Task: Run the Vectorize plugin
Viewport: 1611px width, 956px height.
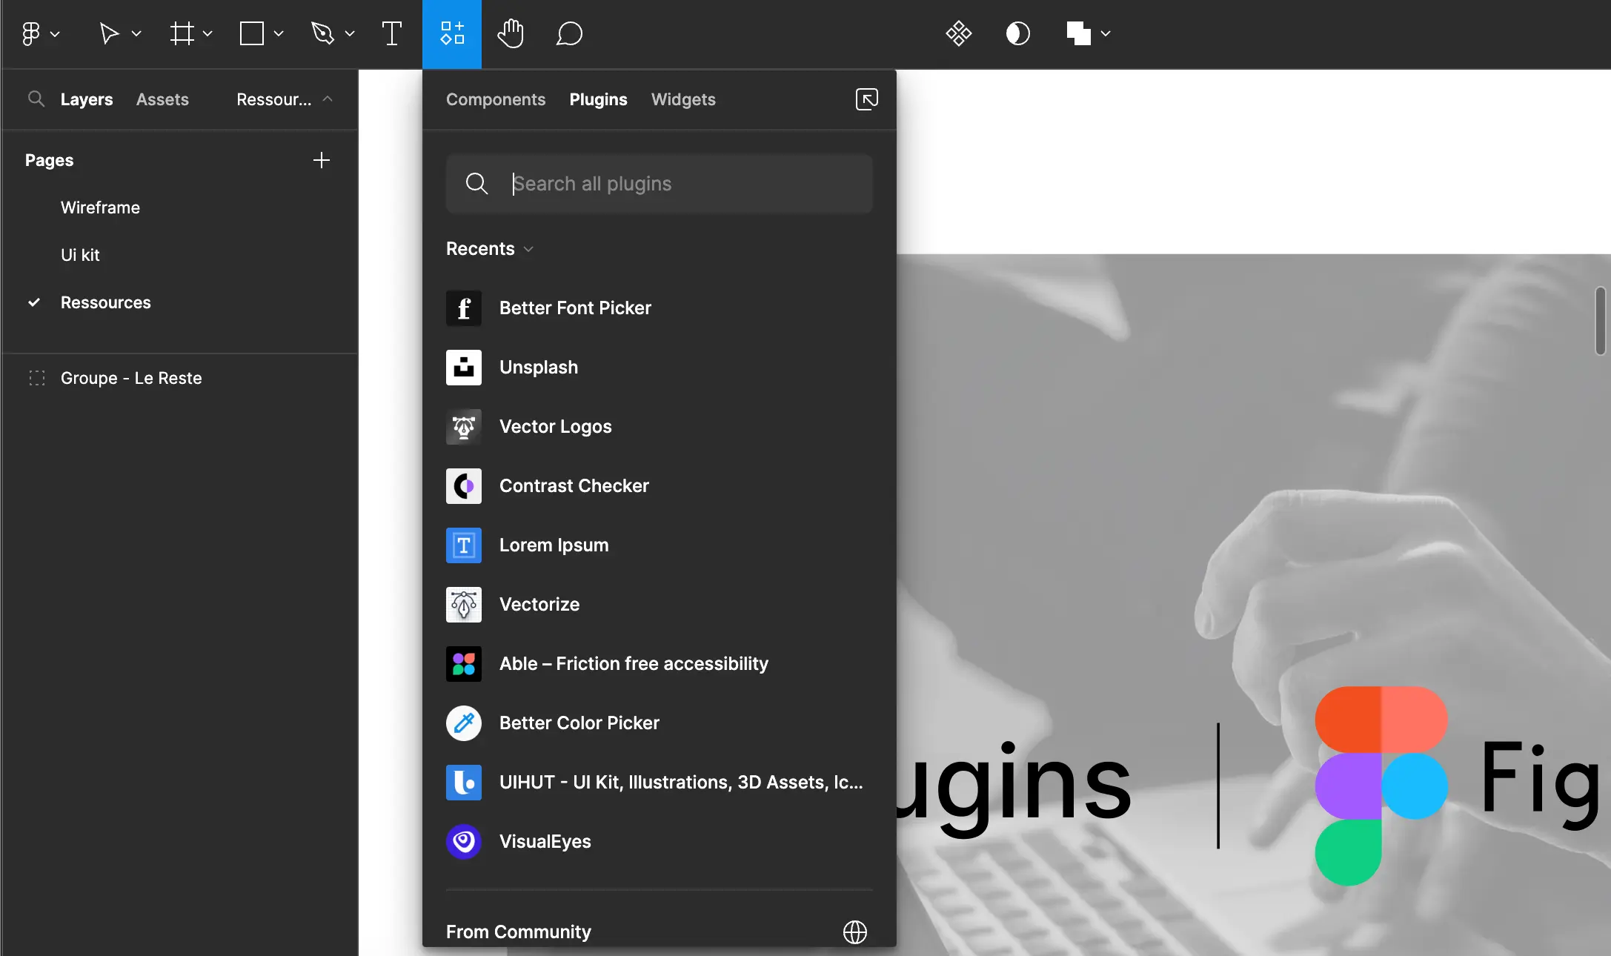Action: pos(660,605)
